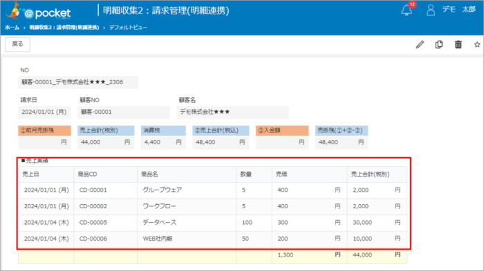The height and width of the screenshot is (271, 484).
Task: Click the ■売上実績 section label
Action: click(x=35, y=161)
